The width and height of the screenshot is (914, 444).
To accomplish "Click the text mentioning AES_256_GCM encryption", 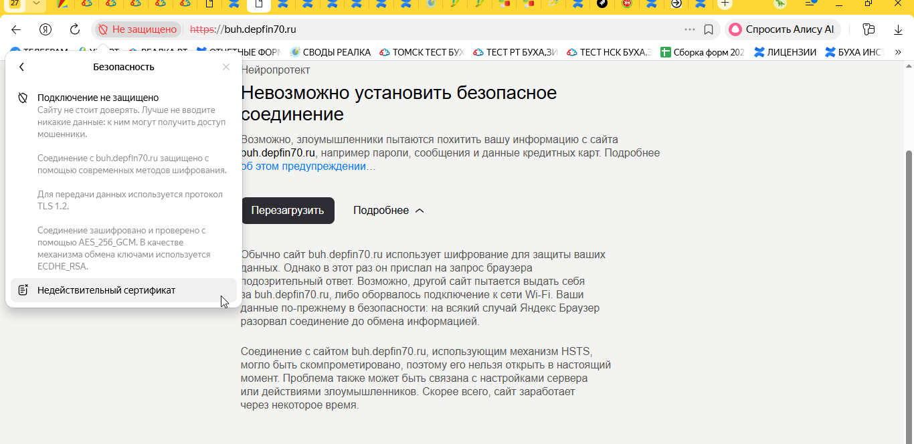I will (125, 248).
